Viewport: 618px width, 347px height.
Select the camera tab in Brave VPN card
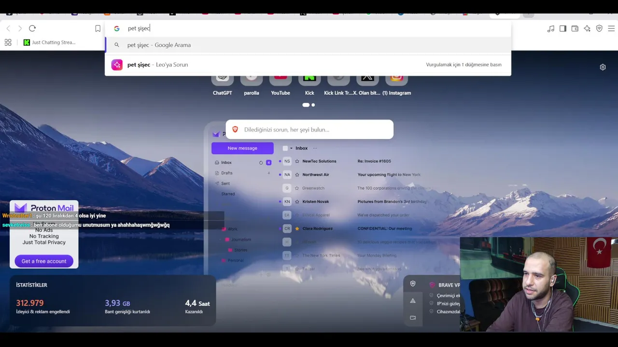pyautogui.click(x=413, y=318)
